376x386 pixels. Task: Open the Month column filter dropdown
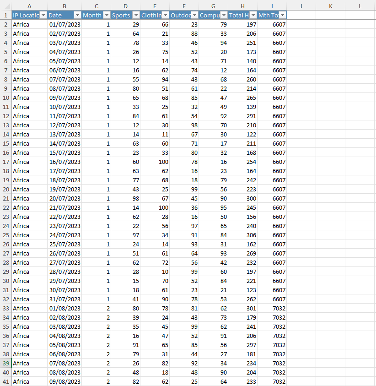[107, 15]
